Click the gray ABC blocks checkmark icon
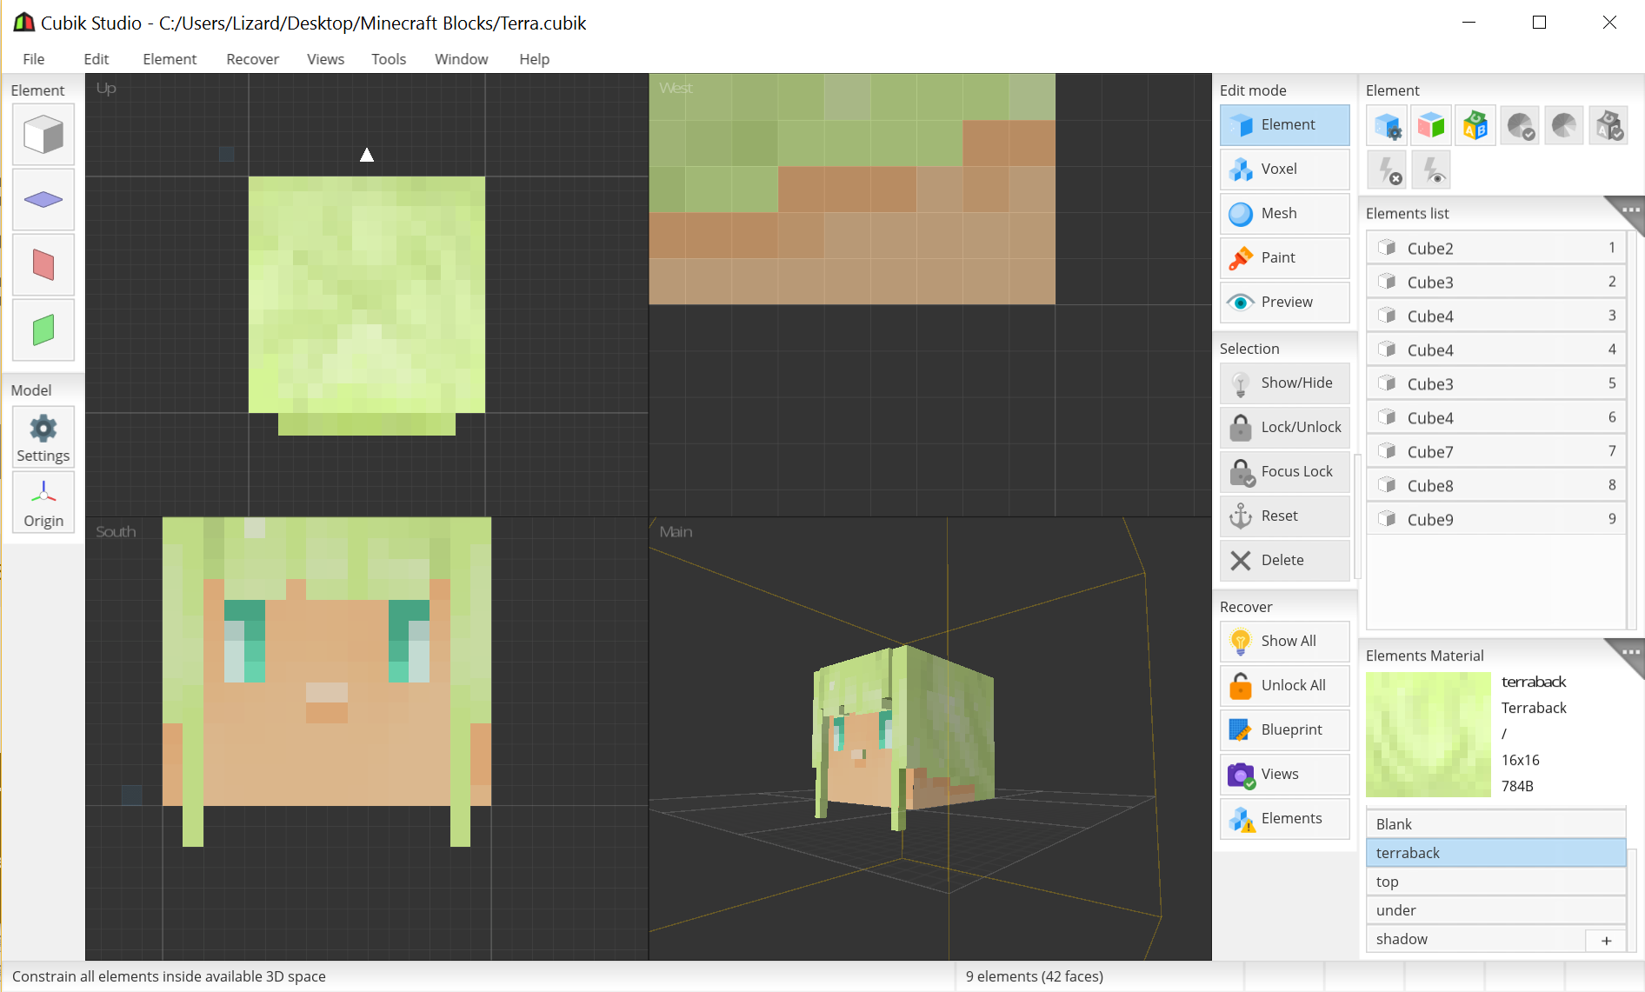 tap(1608, 126)
